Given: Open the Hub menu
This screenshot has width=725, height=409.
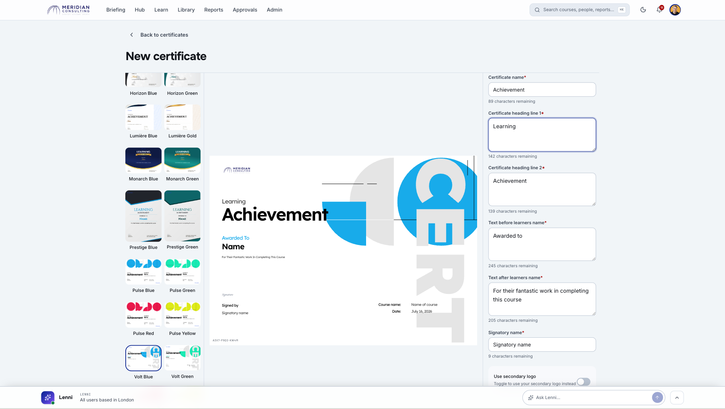Looking at the screenshot, I should (x=140, y=10).
